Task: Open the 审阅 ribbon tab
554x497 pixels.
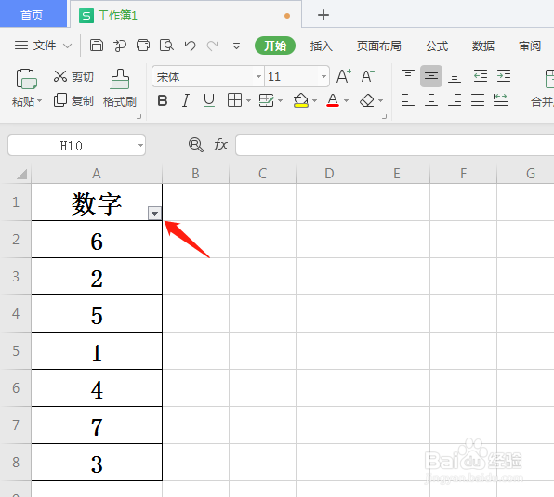Action: [530, 46]
